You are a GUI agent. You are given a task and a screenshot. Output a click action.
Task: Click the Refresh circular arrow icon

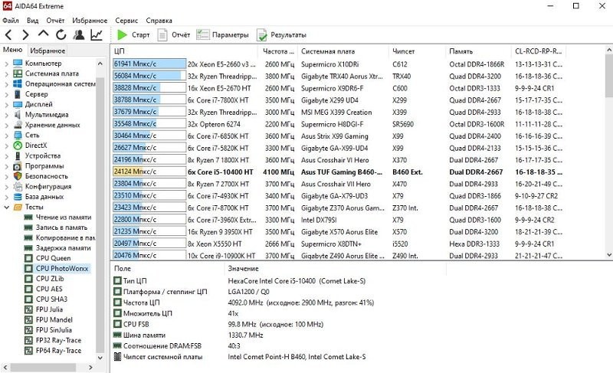61,34
